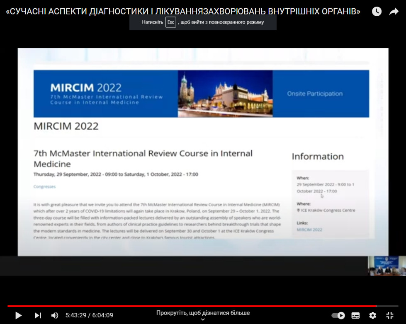Click the Krakow night photo in banner
The height and width of the screenshot is (324, 406).
click(x=225, y=94)
